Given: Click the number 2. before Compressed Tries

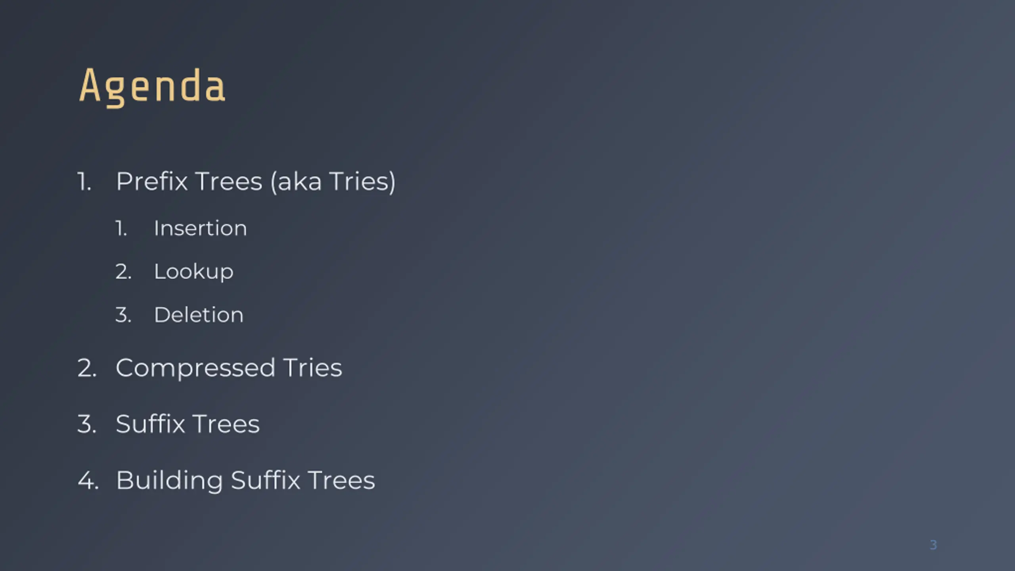Looking at the screenshot, I should pos(87,368).
